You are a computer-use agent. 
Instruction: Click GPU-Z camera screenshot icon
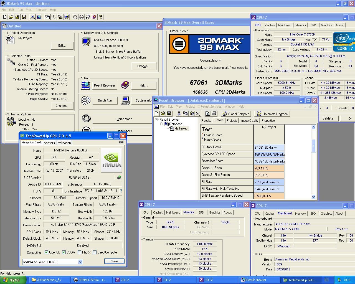(x=121, y=142)
